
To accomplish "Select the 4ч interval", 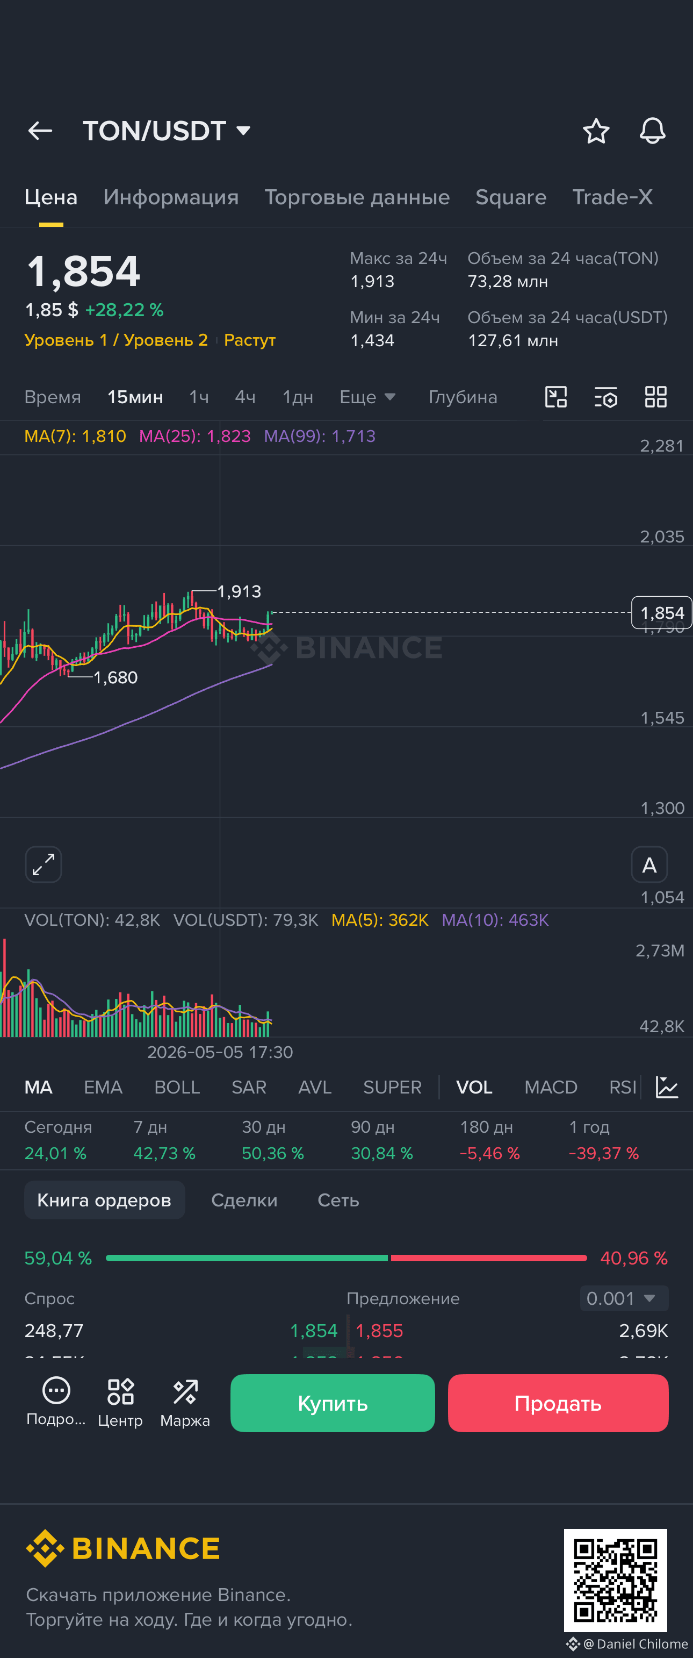I will 246,397.
